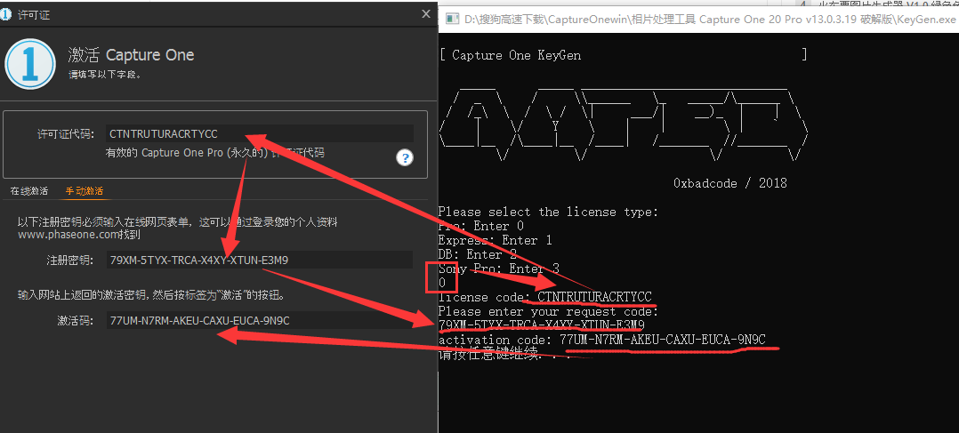Focus the 许可证代码 input field

point(260,133)
